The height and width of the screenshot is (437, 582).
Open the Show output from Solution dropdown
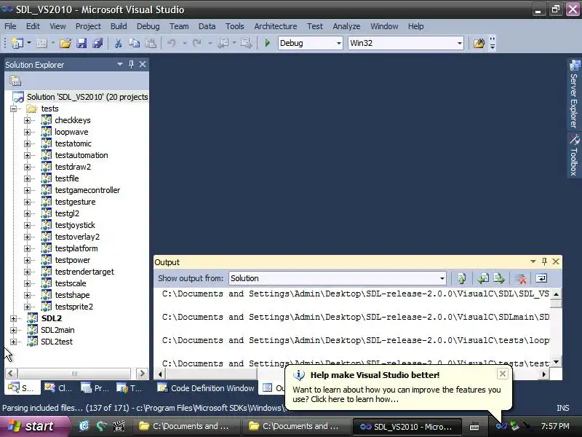click(442, 278)
